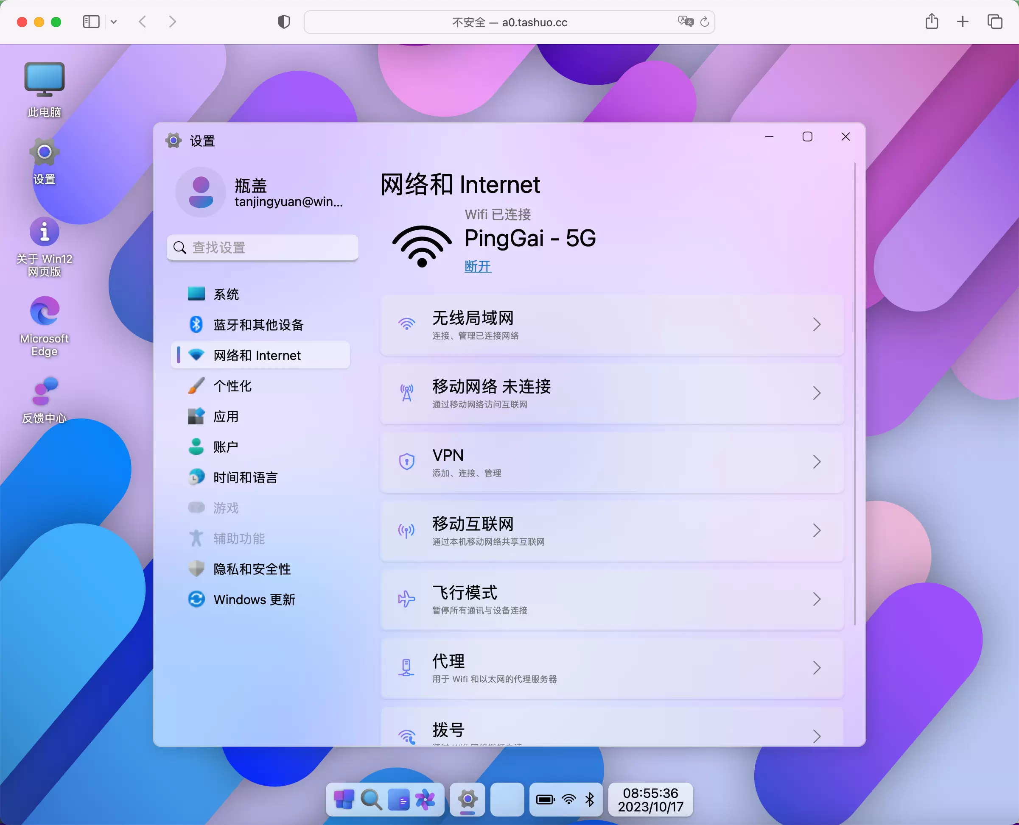Click the battery status icon in the dock
The width and height of the screenshot is (1019, 825).
tap(546, 800)
